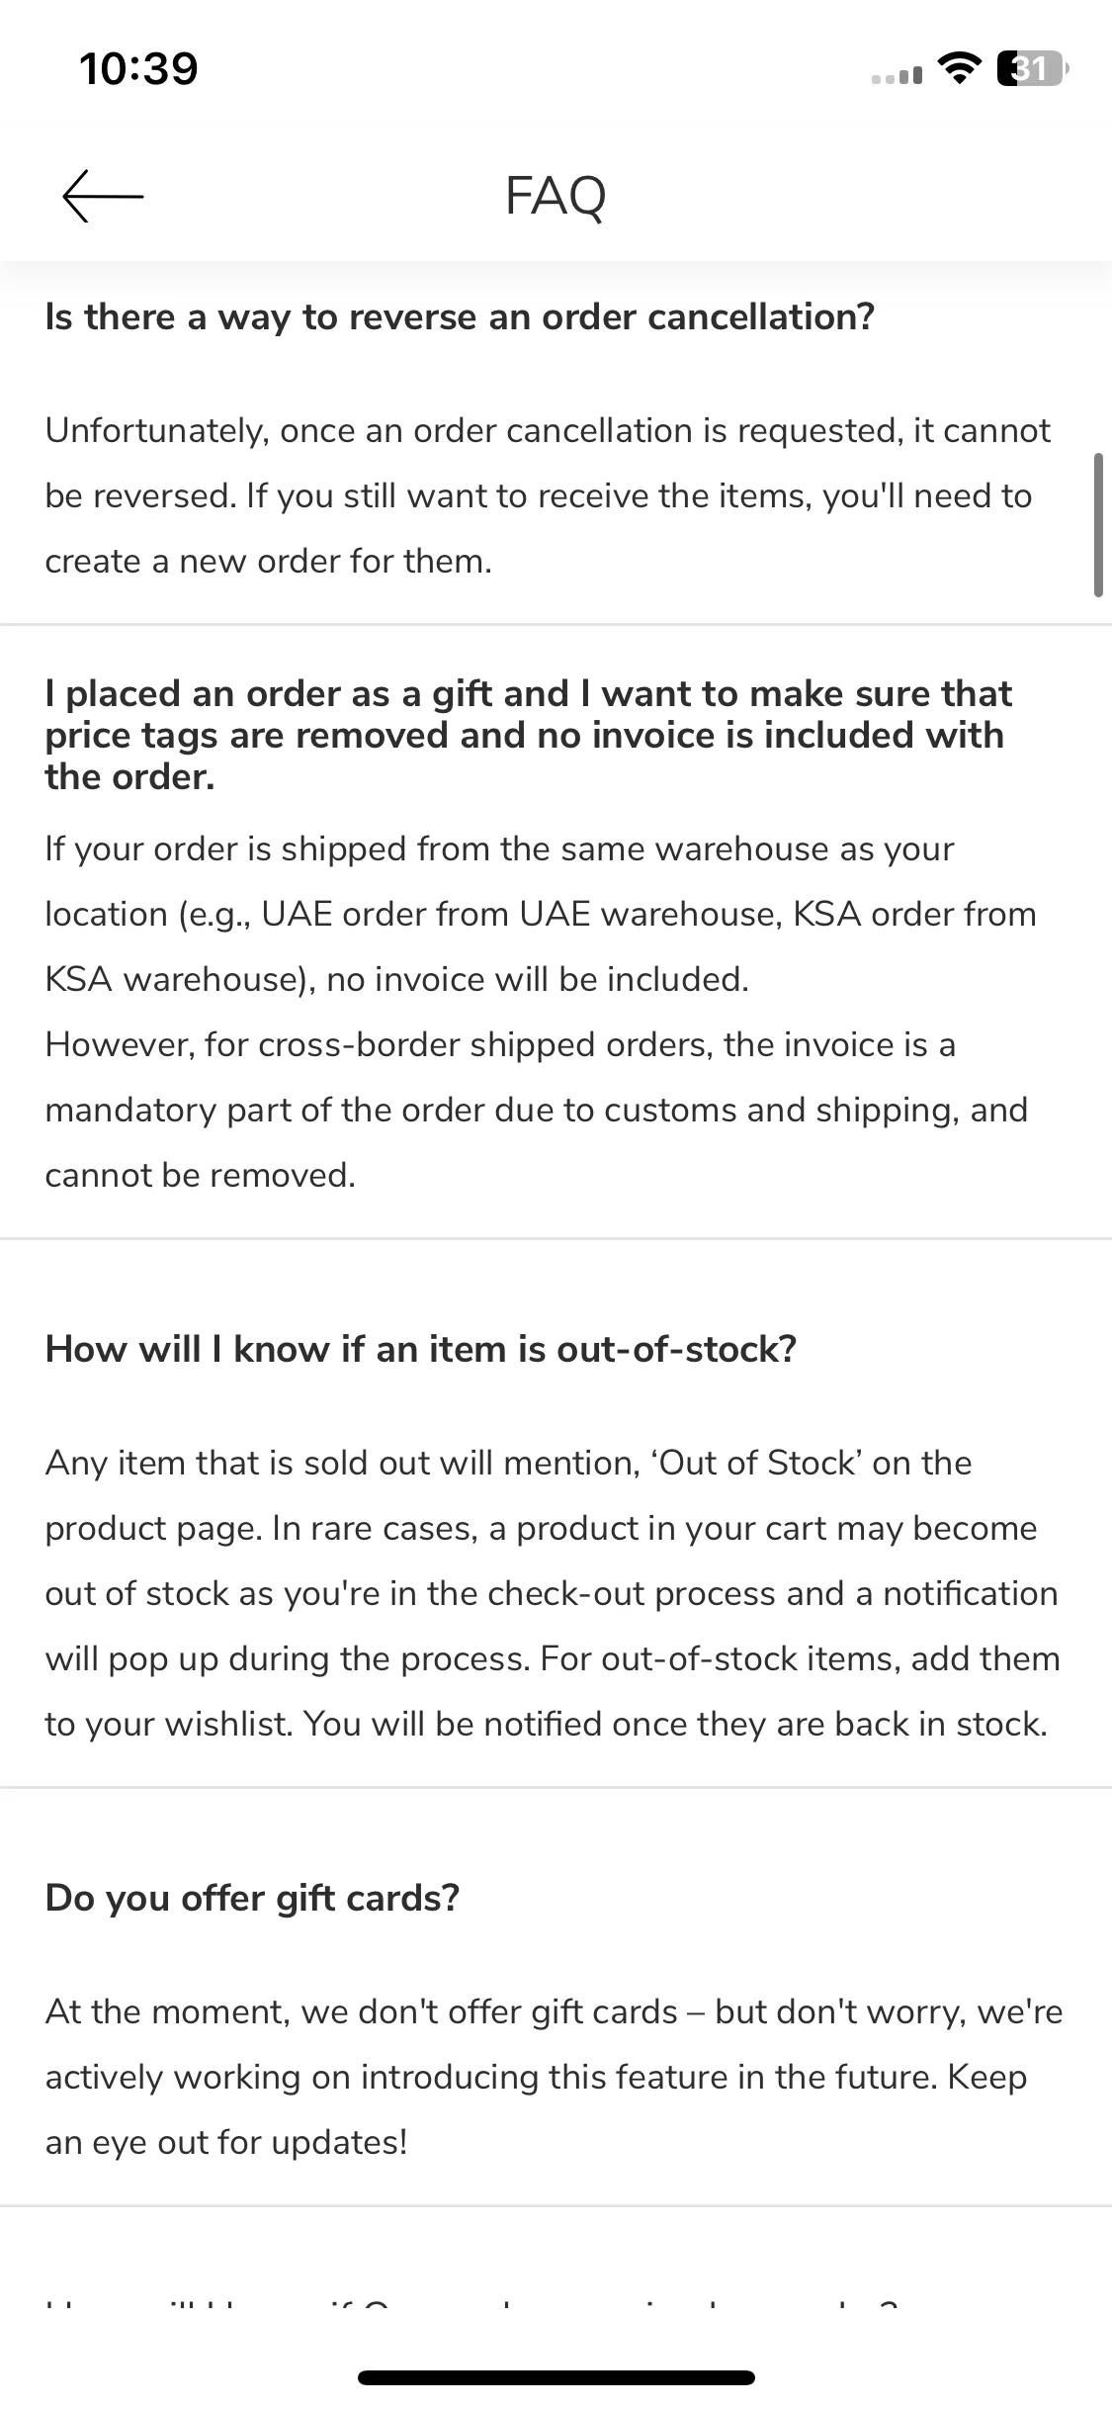Screen dimensions: 1112x2409
Task: Tap the same-warehouse no-invoice paragraph
Action: tap(541, 914)
